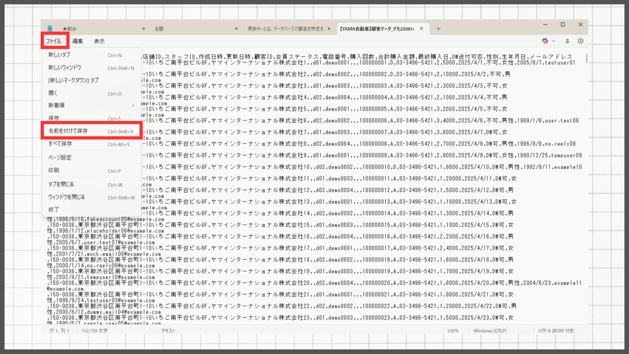This screenshot has width=629, height=354.
Task: Click the colorful Copilot icon
Action: (545, 41)
